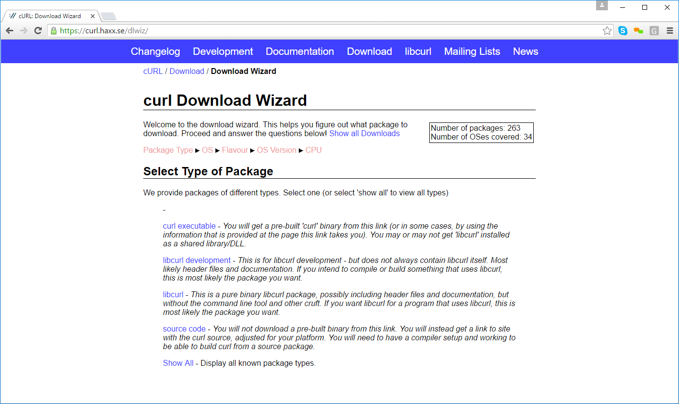Open the Mailing Lists menu item

tap(471, 51)
